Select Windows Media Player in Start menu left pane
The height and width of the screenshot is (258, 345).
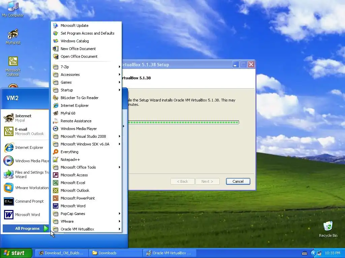25,161
